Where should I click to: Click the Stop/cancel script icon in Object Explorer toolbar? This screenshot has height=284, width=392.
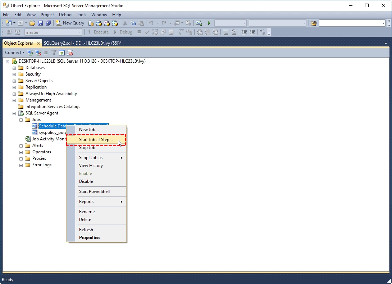pos(70,53)
